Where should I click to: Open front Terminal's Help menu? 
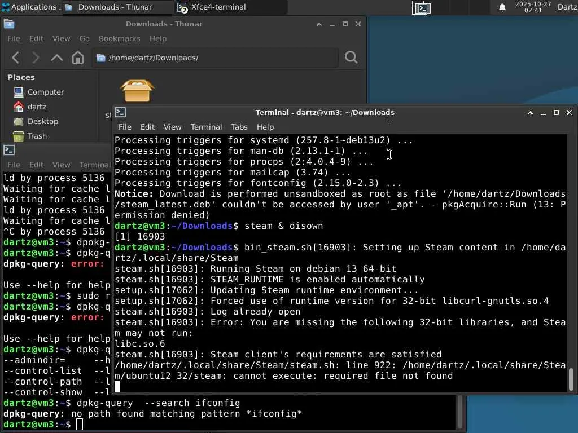coord(265,127)
